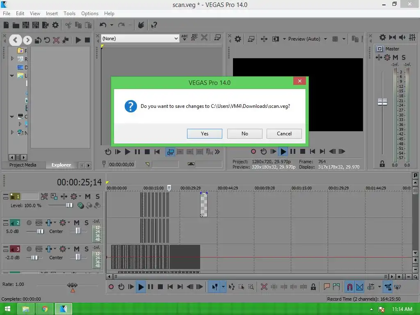Toggle Mute on the Master bus
This screenshot has width=420, height=315.
[395, 57]
